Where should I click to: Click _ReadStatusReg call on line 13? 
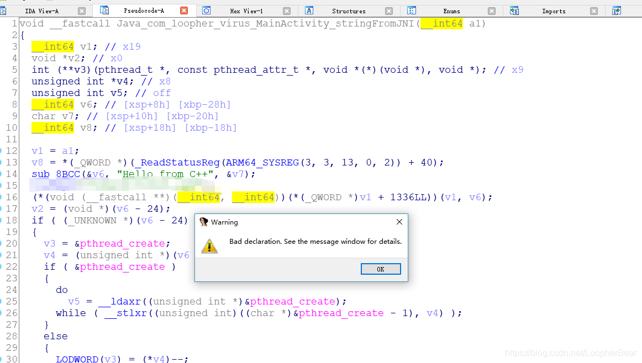[x=178, y=162]
